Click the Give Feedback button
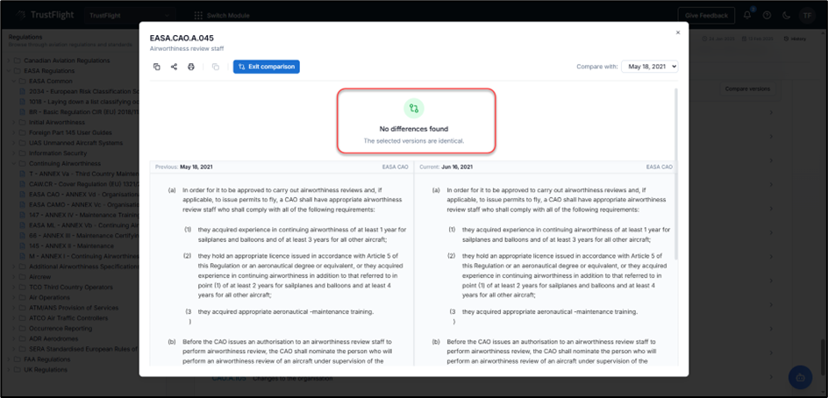The height and width of the screenshot is (398, 828). [705, 15]
